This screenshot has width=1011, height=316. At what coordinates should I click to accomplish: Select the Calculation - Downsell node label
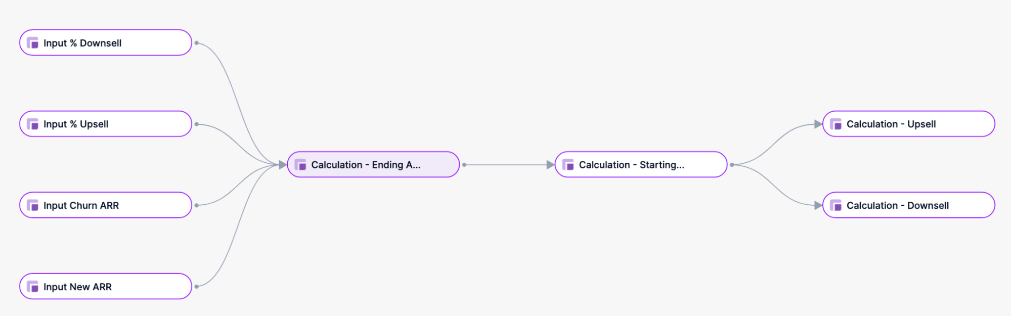point(898,205)
